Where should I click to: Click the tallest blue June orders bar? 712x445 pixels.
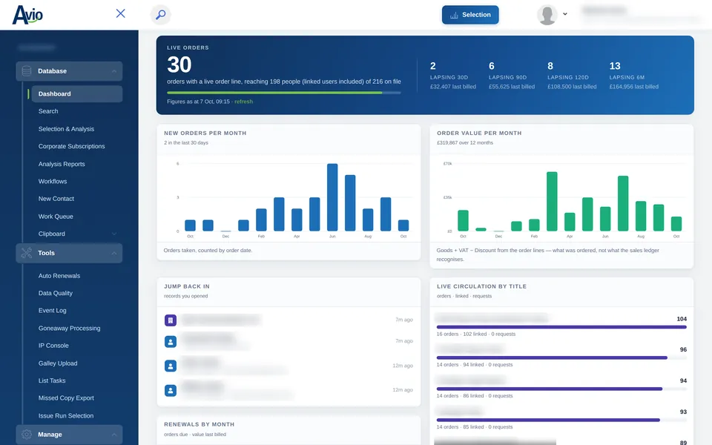(332, 197)
